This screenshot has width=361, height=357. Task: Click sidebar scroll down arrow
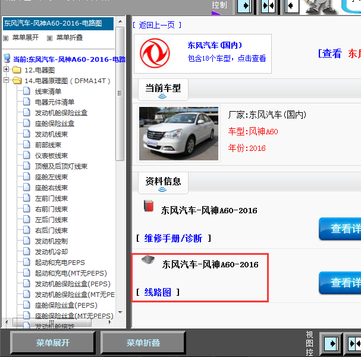(120, 312)
